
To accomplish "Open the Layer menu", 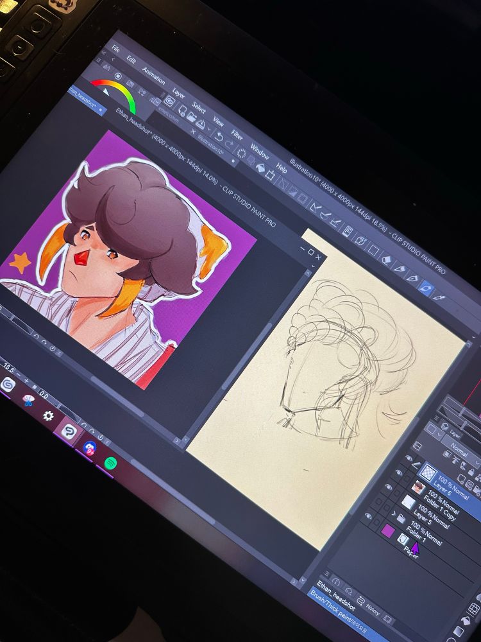I will [178, 93].
